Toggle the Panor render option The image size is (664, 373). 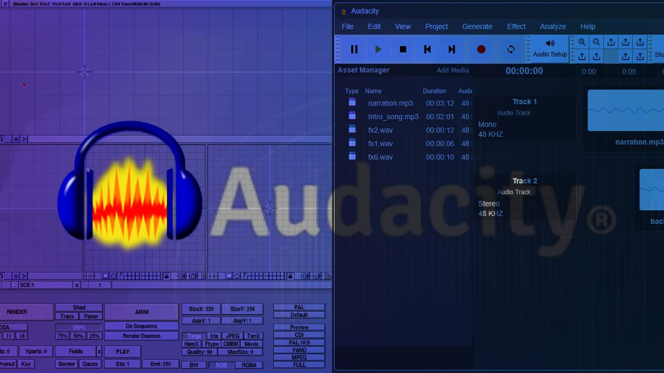(x=91, y=317)
